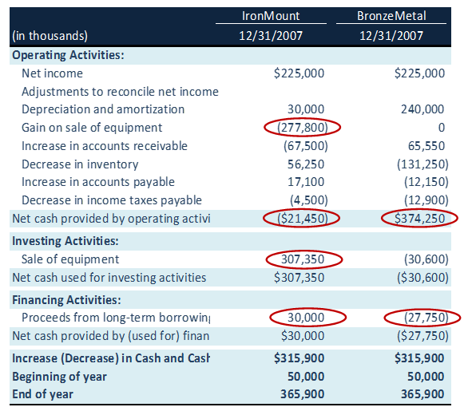Image resolution: width=472 pixels, height=411 pixels.
Task: Click the '(in thousands)' label
Action: (50, 36)
